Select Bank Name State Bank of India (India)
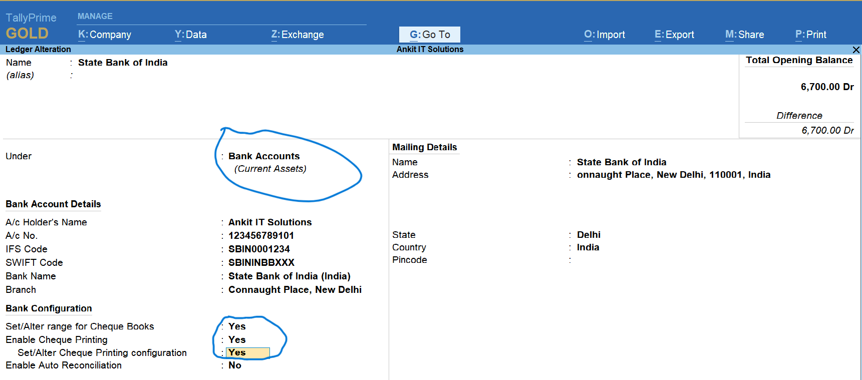The image size is (862, 380). [290, 276]
